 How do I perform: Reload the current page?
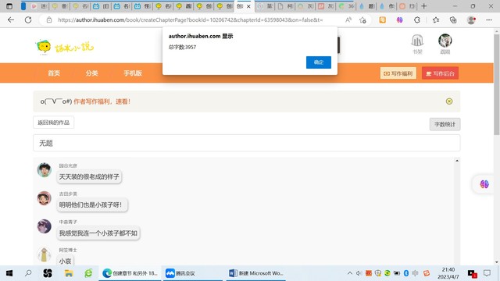pyautogui.click(x=28, y=20)
